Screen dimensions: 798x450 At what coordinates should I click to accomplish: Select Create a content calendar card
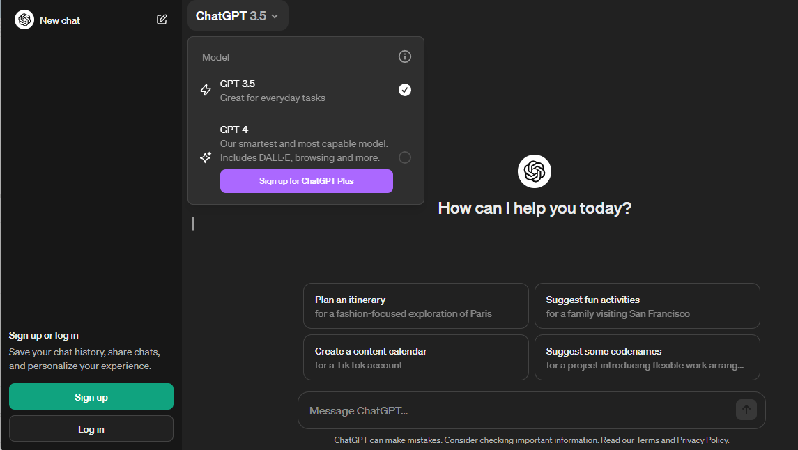416,357
